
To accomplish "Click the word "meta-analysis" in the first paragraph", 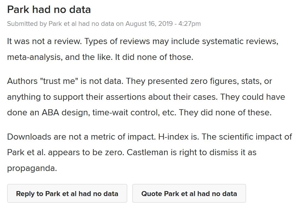I will (x=34, y=57).
